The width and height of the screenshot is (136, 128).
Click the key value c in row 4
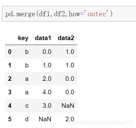pos(27,106)
